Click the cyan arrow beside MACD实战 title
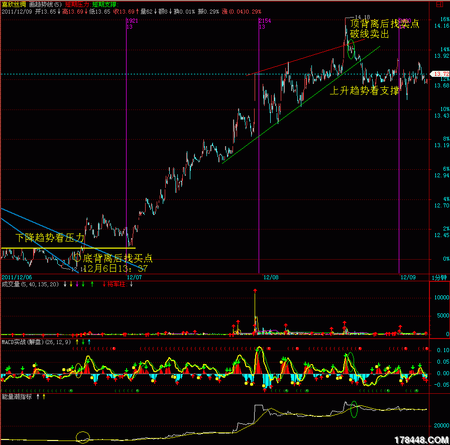This screenshot has height=445, width=450. [89, 342]
